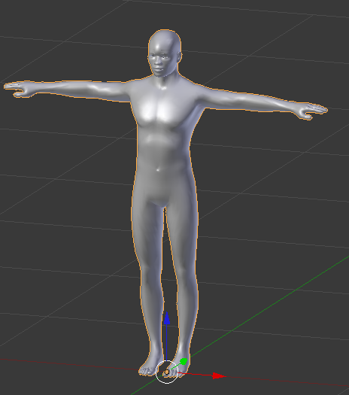Grab the red X-axis arrow head
Viewport: 349px width, 395px height.
218,376
